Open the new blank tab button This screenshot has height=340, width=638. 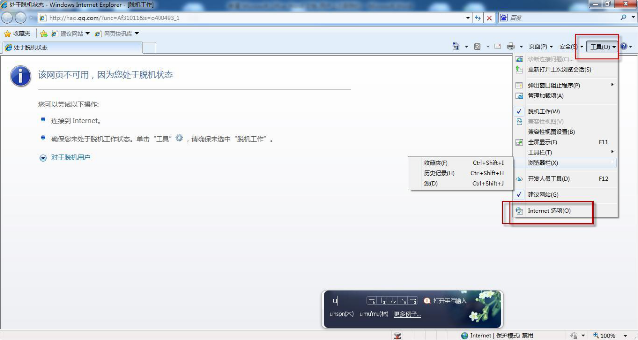pos(149,48)
